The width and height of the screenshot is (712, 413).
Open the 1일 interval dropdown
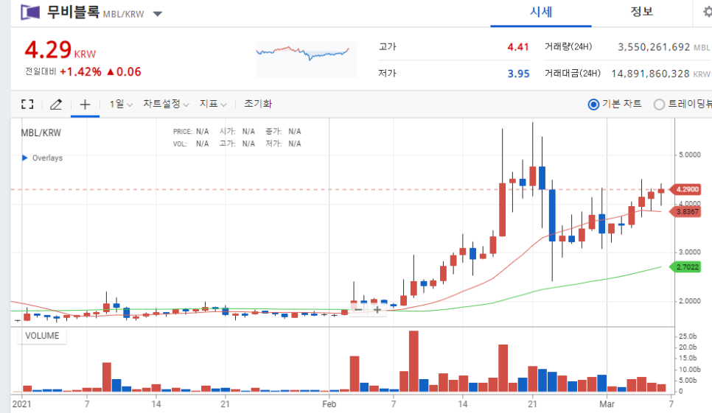(121, 105)
